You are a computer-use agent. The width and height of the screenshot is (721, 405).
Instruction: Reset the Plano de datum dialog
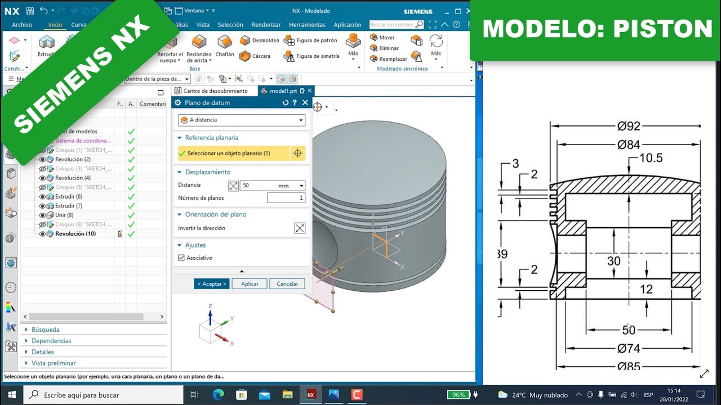tap(285, 103)
